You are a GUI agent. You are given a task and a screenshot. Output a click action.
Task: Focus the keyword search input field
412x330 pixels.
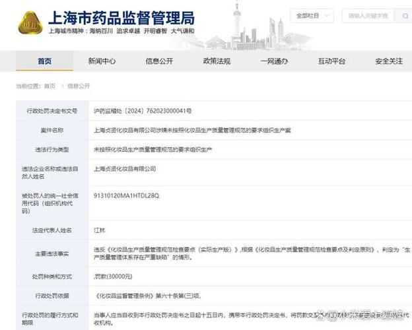click(368, 16)
